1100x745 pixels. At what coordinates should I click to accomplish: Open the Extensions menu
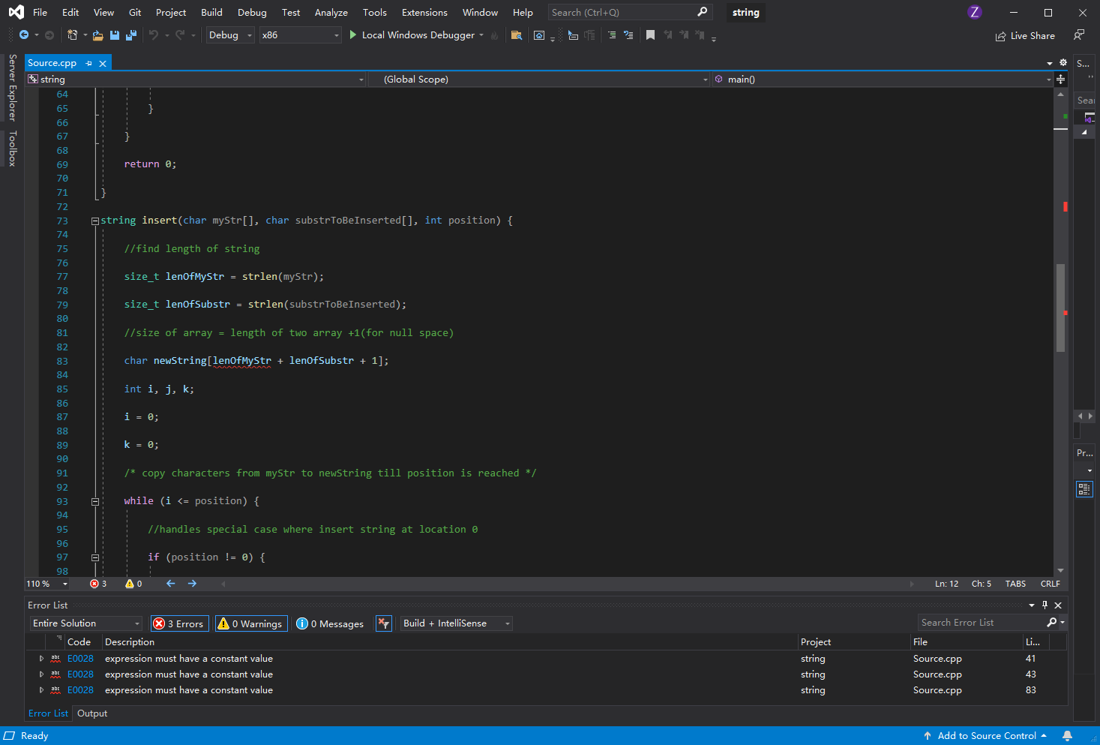[x=424, y=13]
